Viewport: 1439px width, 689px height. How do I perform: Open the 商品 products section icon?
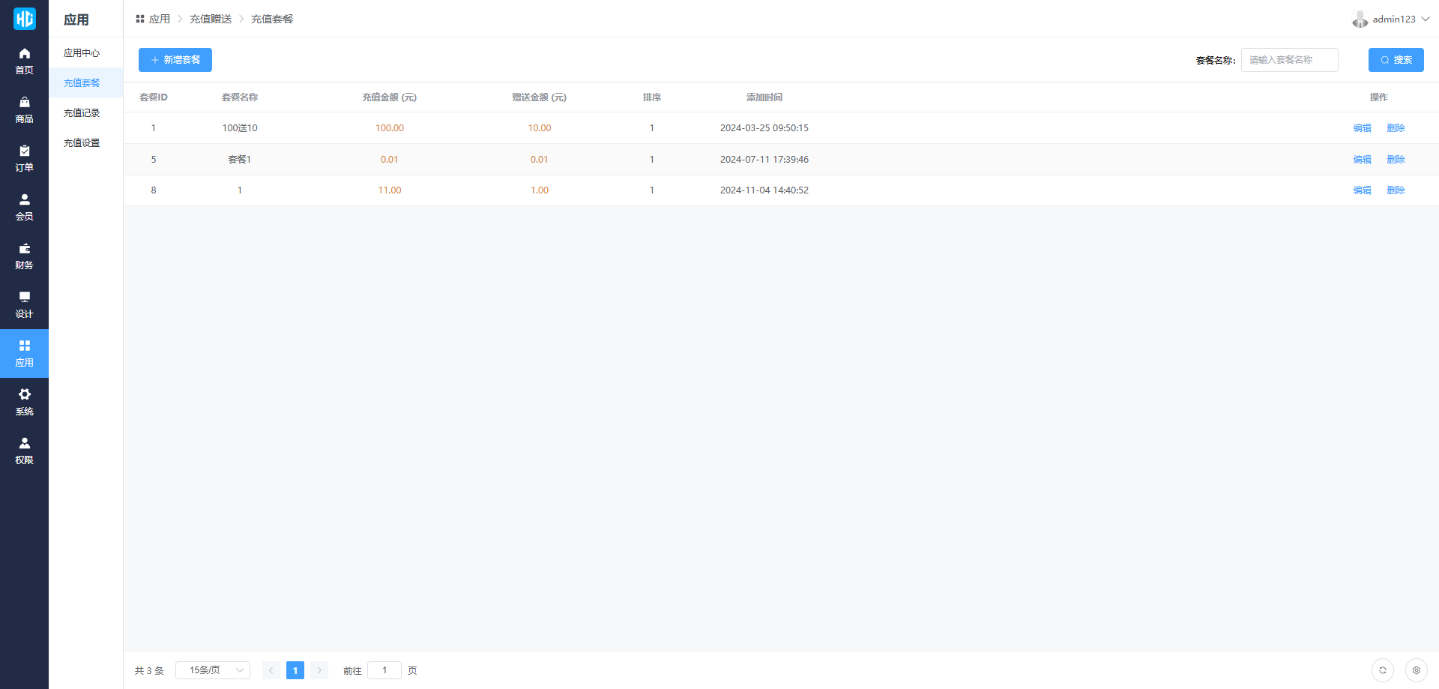coord(24,103)
